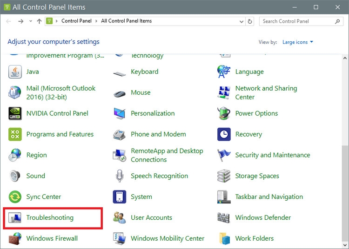
Task: Open the Windows Mobility Center icon
Action: 120,239
